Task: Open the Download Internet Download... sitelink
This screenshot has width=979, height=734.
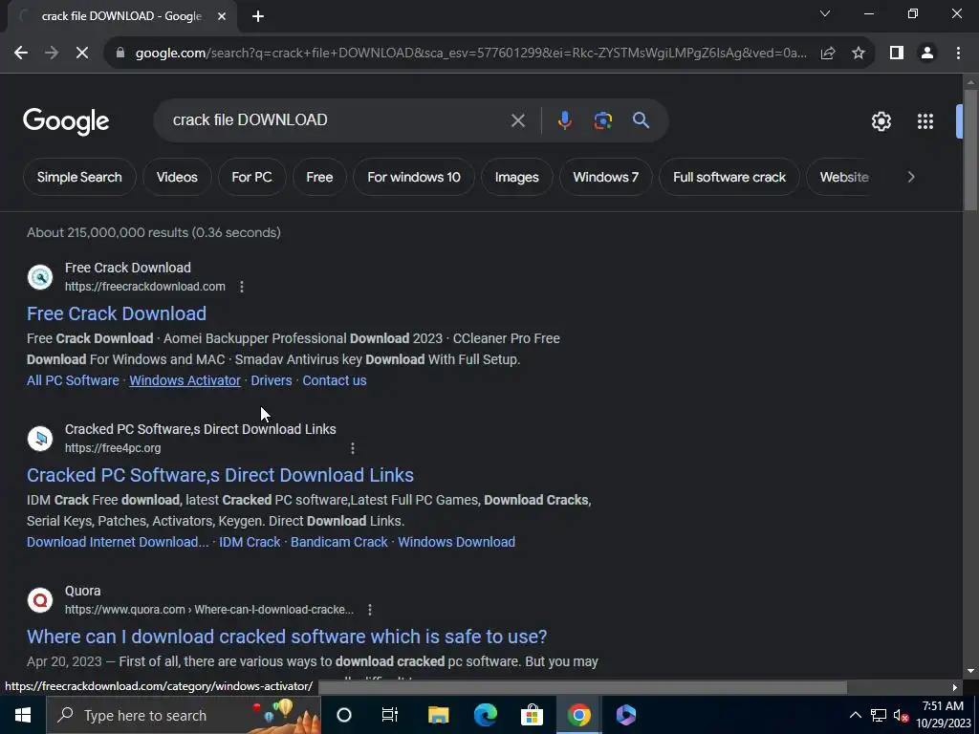Action: click(x=118, y=542)
